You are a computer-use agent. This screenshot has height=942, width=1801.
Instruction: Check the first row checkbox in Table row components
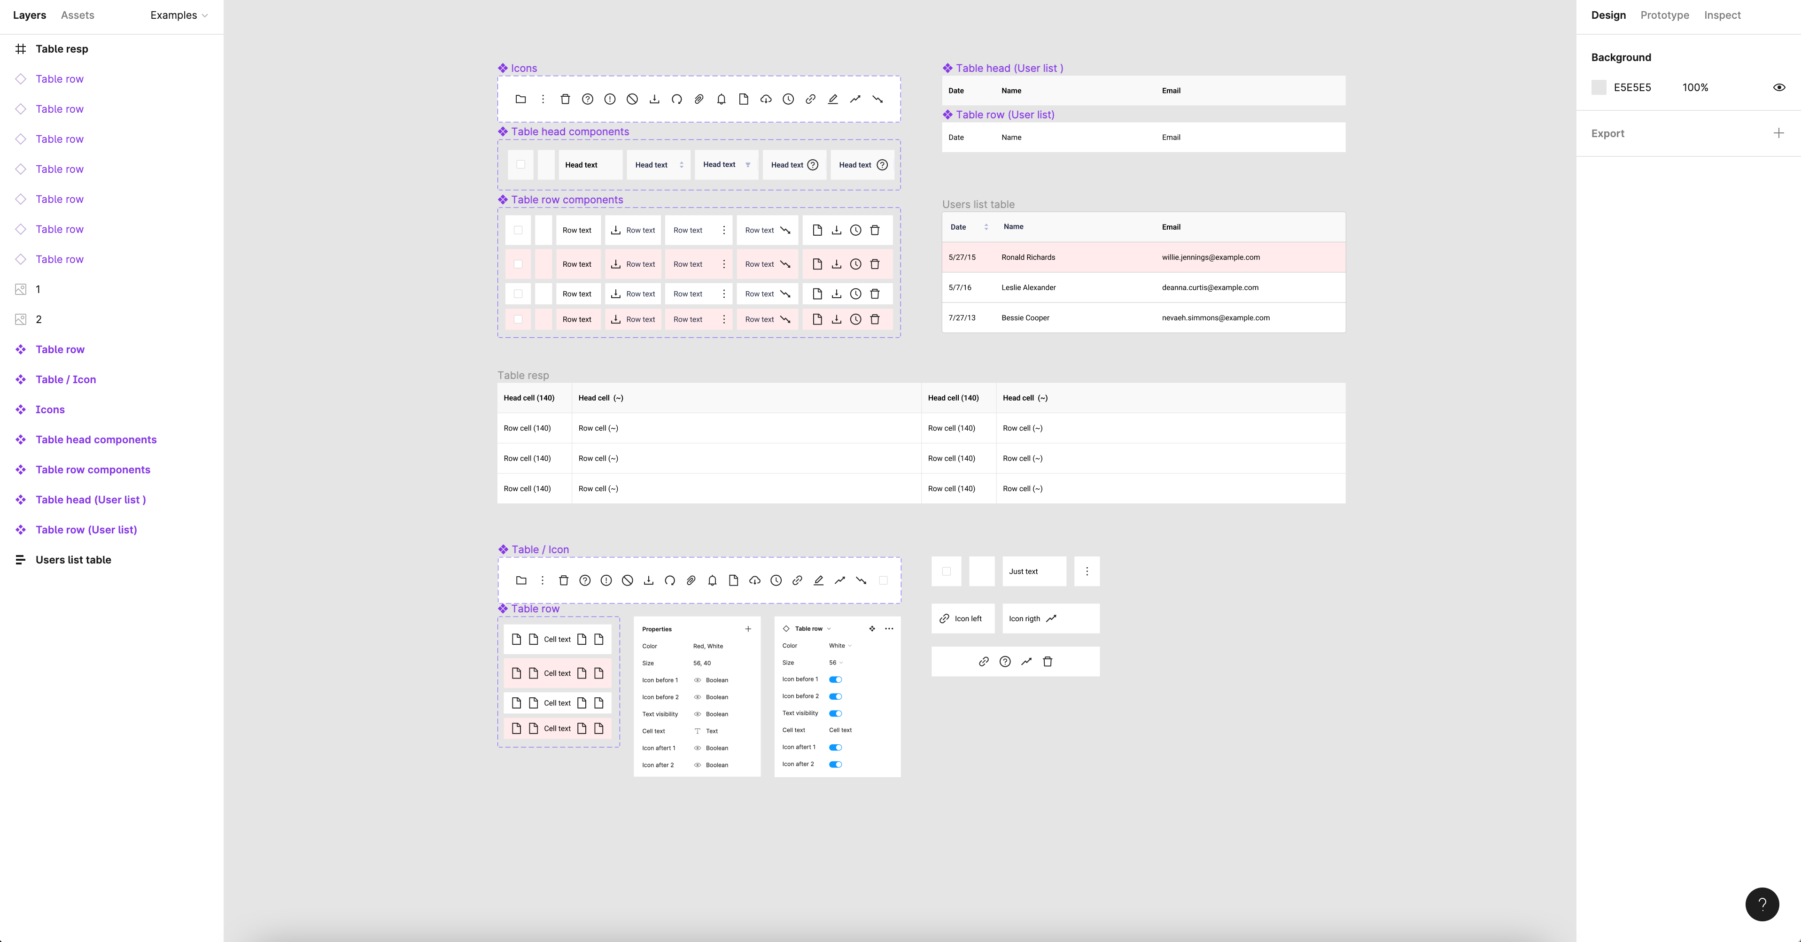click(x=518, y=230)
